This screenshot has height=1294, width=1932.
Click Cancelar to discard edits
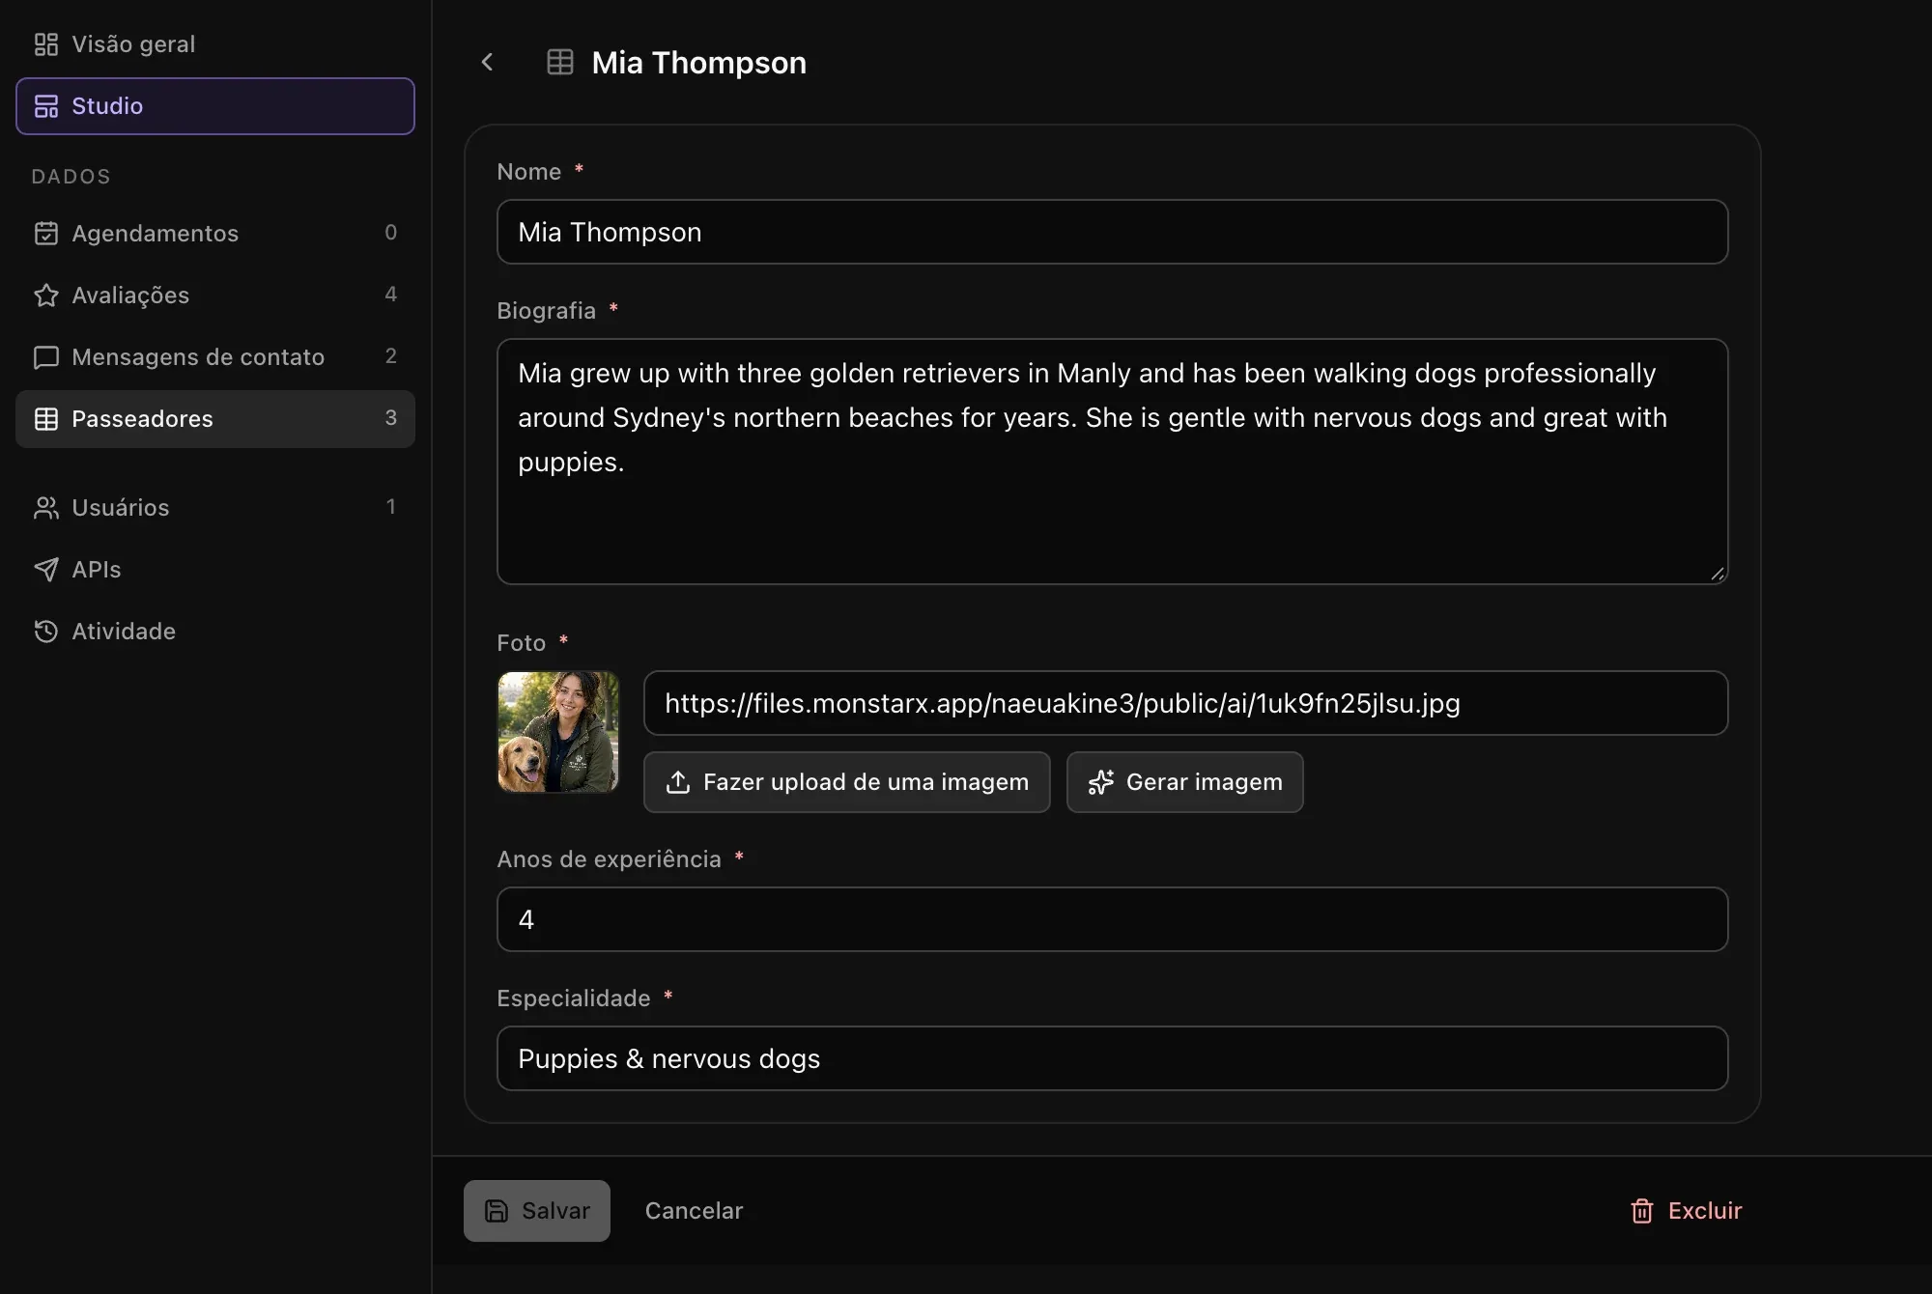tap(694, 1211)
